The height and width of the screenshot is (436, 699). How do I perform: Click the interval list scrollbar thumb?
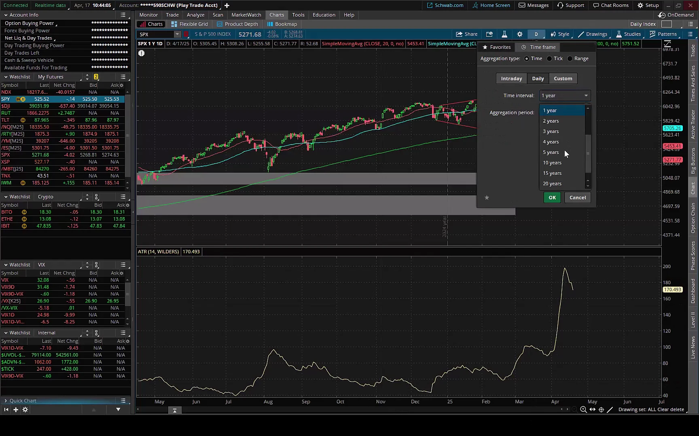(x=588, y=153)
